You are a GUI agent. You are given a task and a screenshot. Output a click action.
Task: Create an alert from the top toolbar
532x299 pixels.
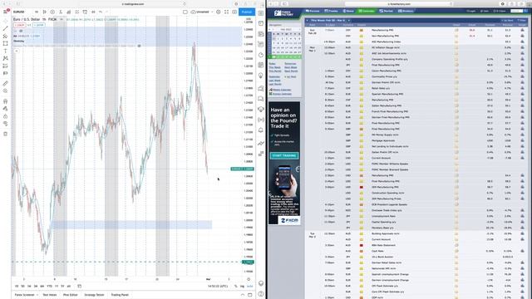pos(85,12)
